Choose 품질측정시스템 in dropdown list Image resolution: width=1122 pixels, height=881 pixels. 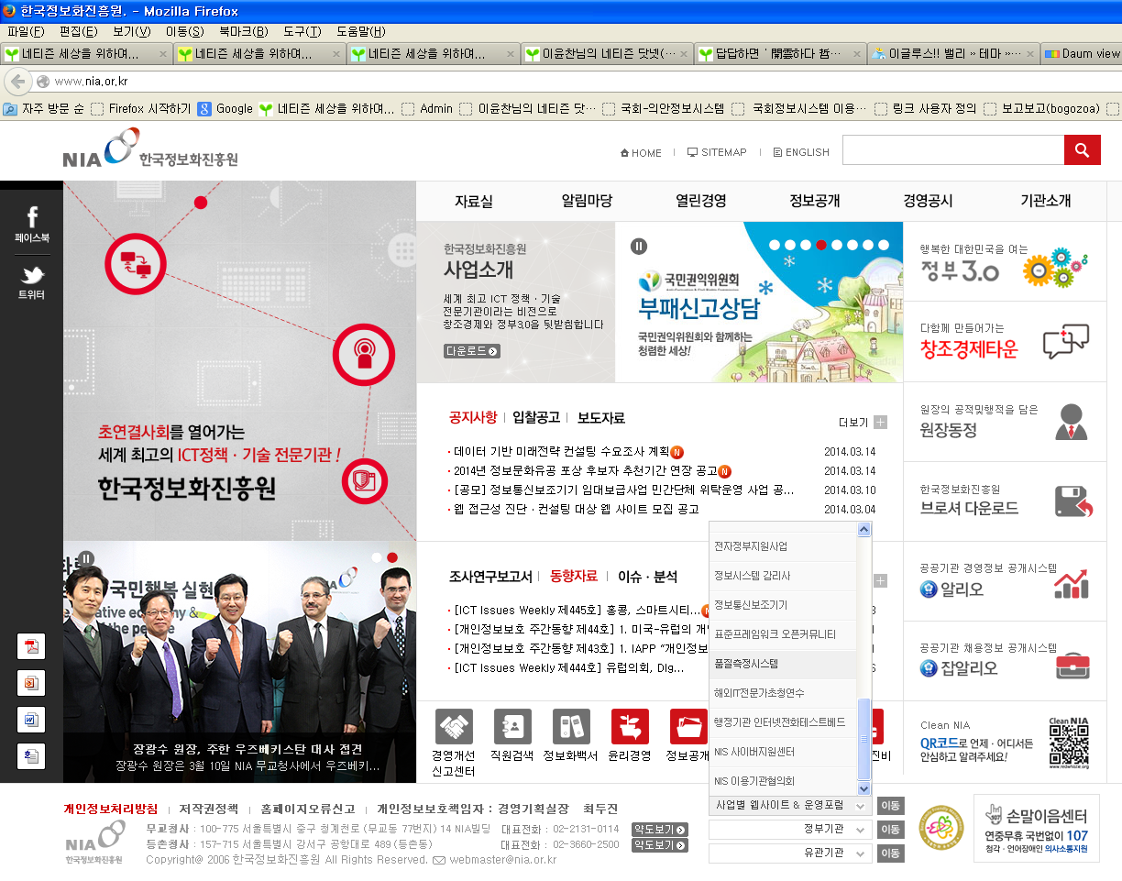click(783, 663)
